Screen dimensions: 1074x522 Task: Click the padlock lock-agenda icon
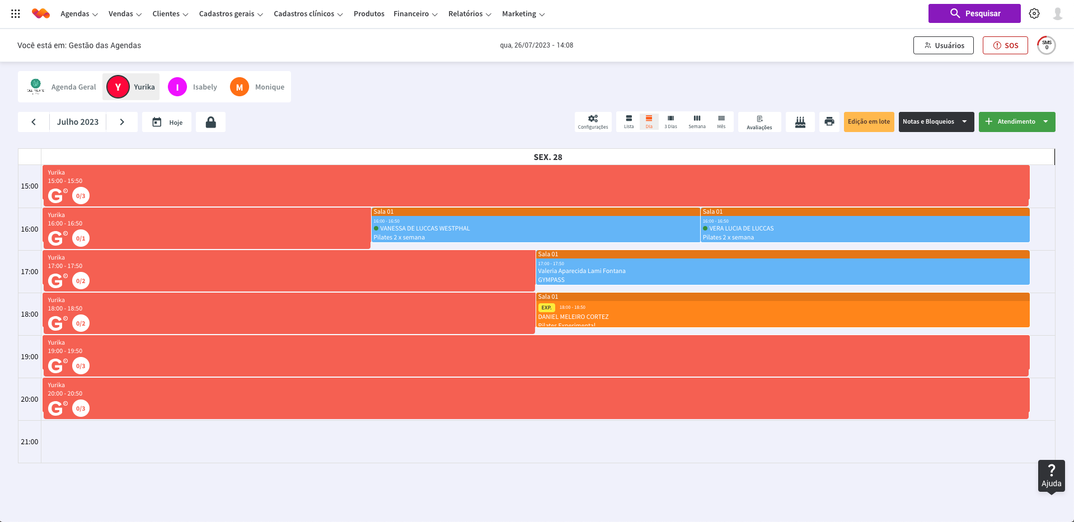(x=210, y=122)
